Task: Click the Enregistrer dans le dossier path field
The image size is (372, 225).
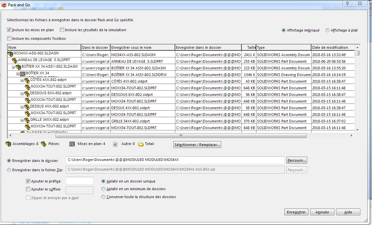Action: tap(175, 160)
